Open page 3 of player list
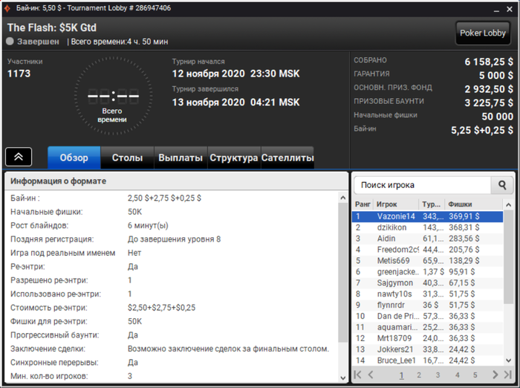 [x=438, y=375]
